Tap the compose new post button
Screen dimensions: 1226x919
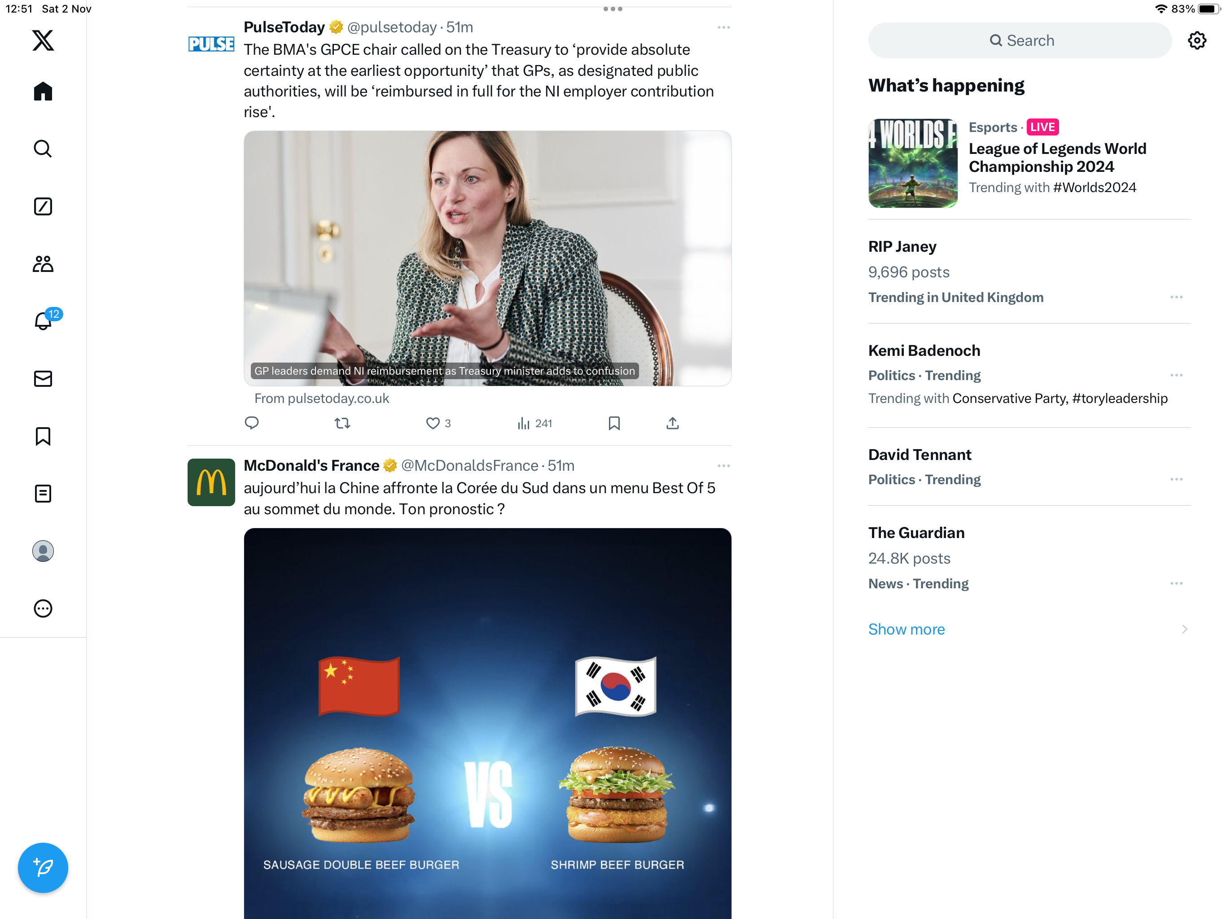[43, 867]
